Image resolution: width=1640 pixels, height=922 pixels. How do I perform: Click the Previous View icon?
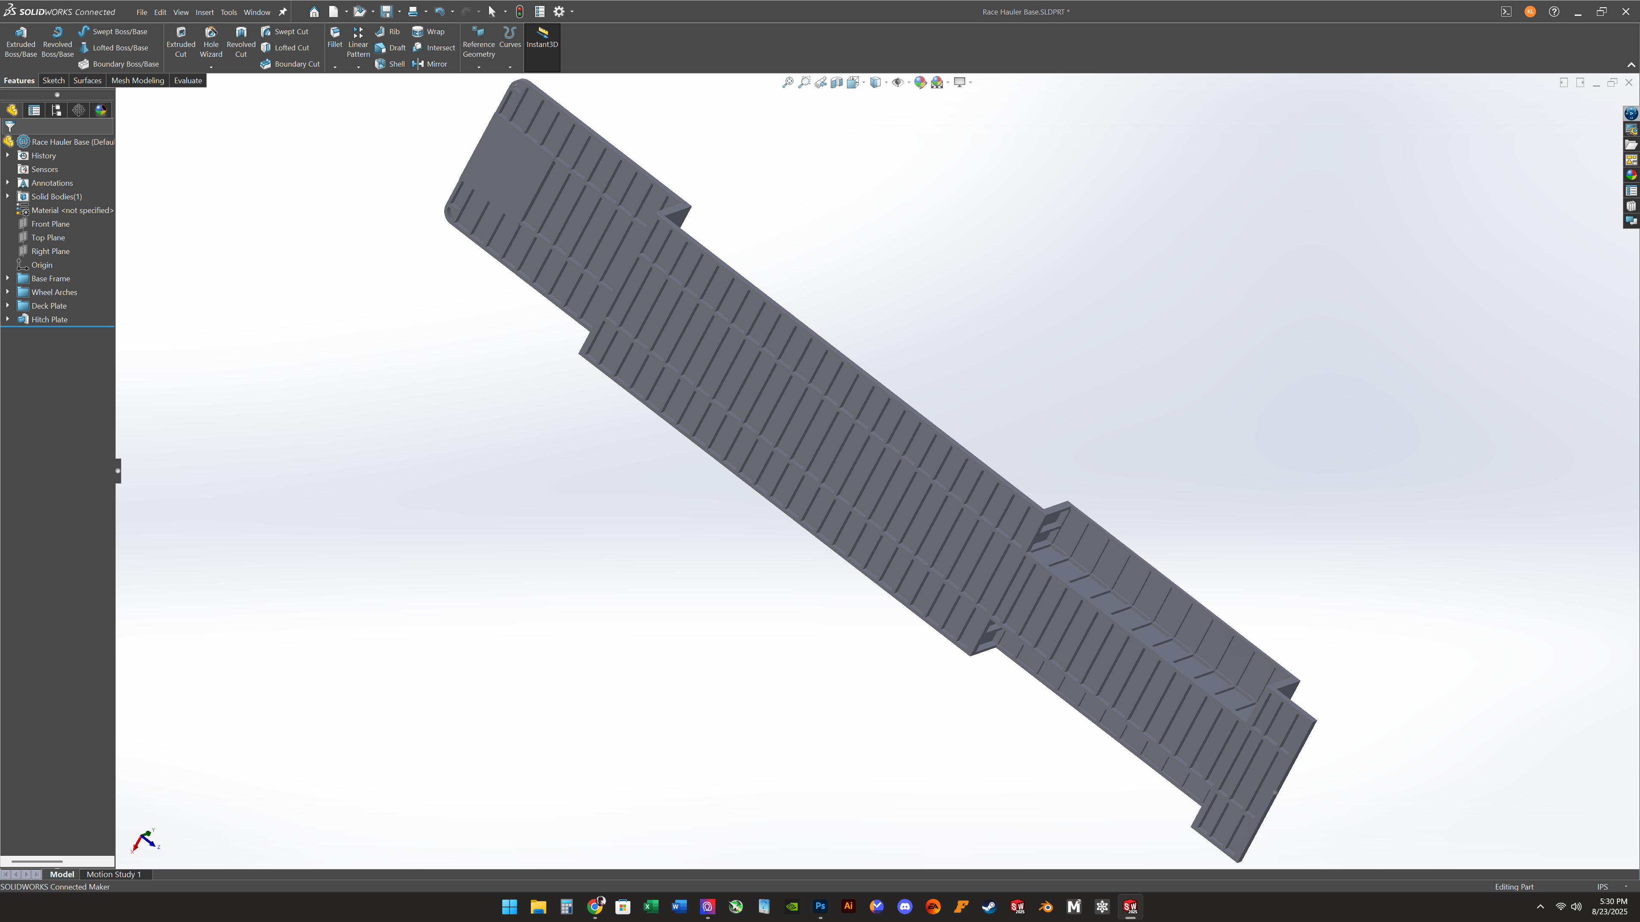click(820, 82)
